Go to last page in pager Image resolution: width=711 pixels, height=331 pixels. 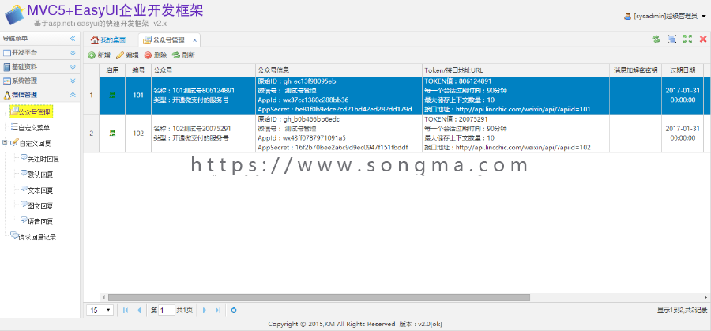(x=218, y=310)
